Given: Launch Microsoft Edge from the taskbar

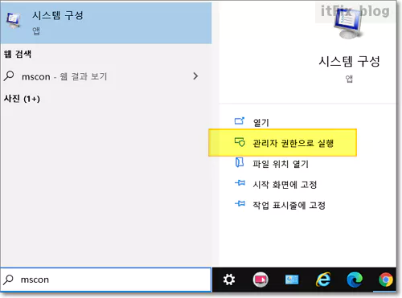Looking at the screenshot, I should [355, 280].
